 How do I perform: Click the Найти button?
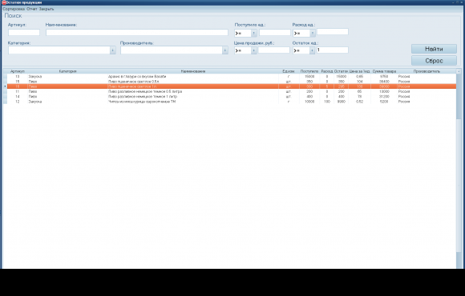434,49
